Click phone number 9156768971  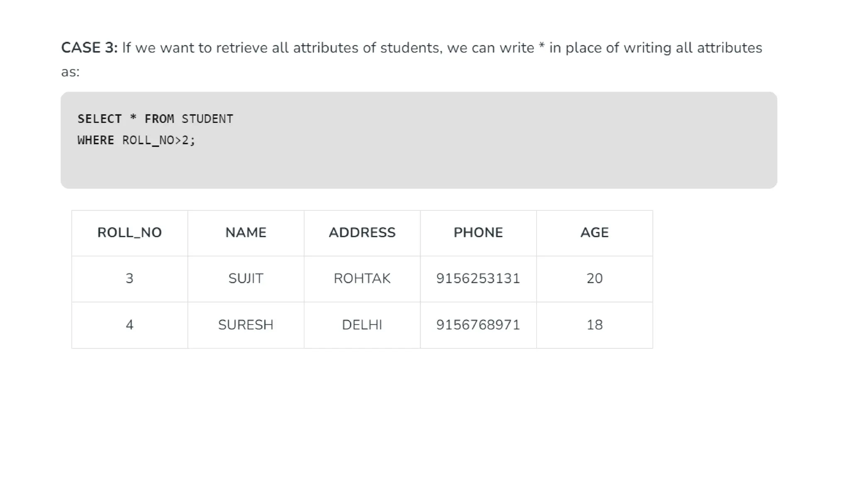pos(478,325)
